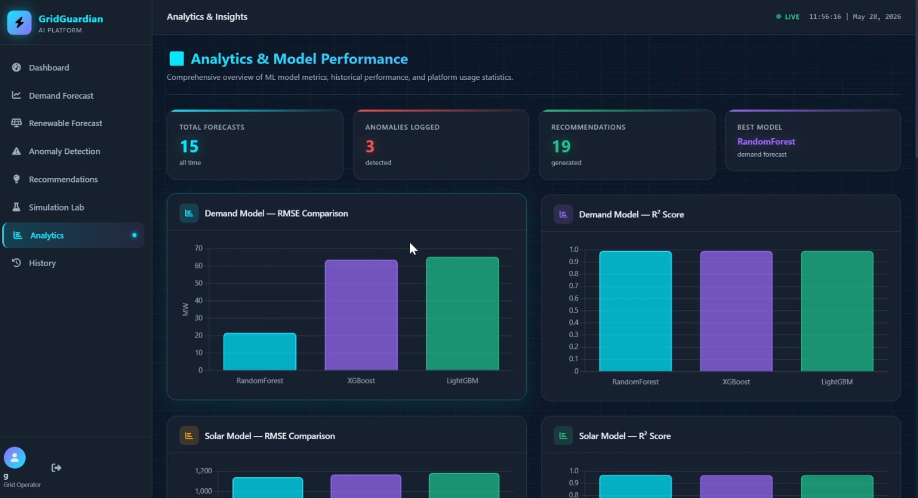View the History page
The image size is (918, 498).
(73, 263)
